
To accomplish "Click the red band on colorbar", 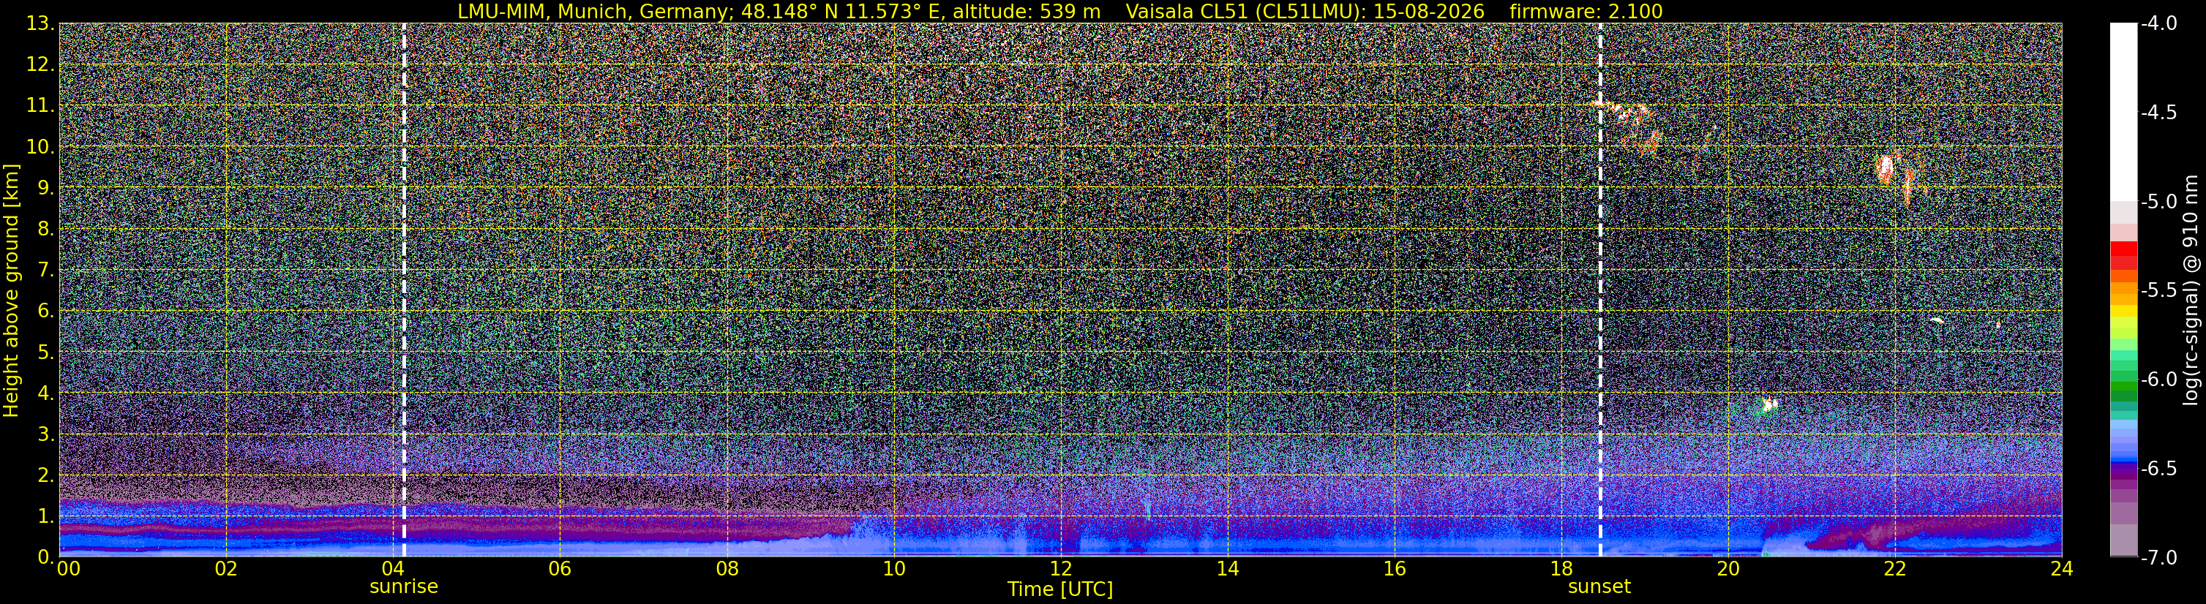I will [x=2123, y=256].
